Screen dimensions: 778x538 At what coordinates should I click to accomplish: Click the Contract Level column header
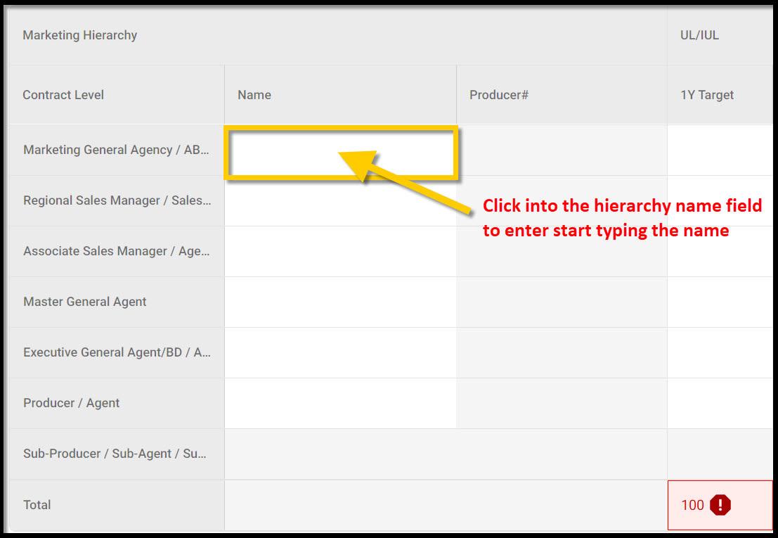coord(63,95)
